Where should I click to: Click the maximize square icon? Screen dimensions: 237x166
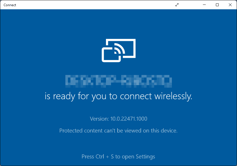point(217,5)
